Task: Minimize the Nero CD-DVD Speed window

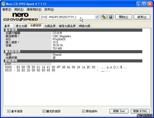Action: 139,4
